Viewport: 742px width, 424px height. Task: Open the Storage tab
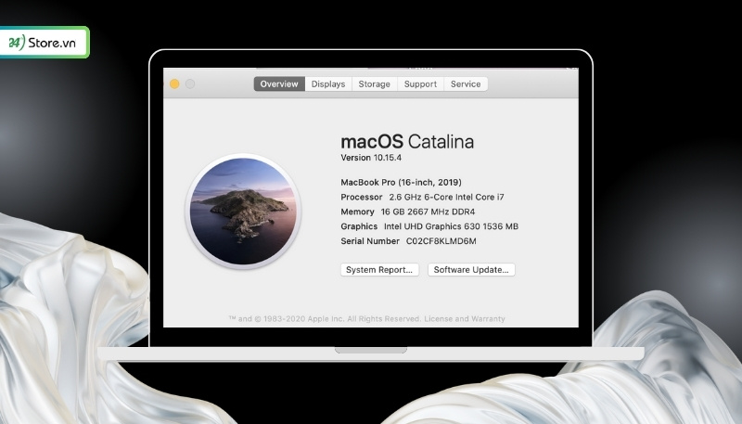[x=375, y=84]
